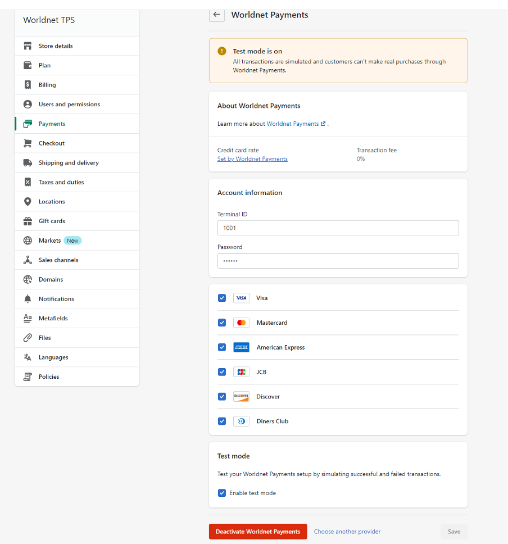The height and width of the screenshot is (544, 508).
Task: Click the Domains globe-cursor icon
Action: [28, 279]
